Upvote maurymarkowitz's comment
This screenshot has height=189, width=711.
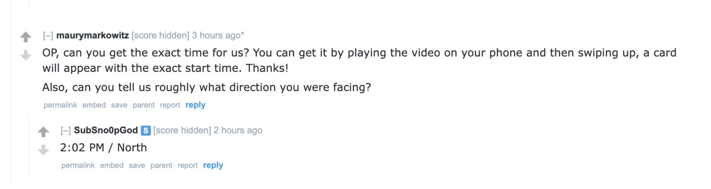[x=26, y=37]
